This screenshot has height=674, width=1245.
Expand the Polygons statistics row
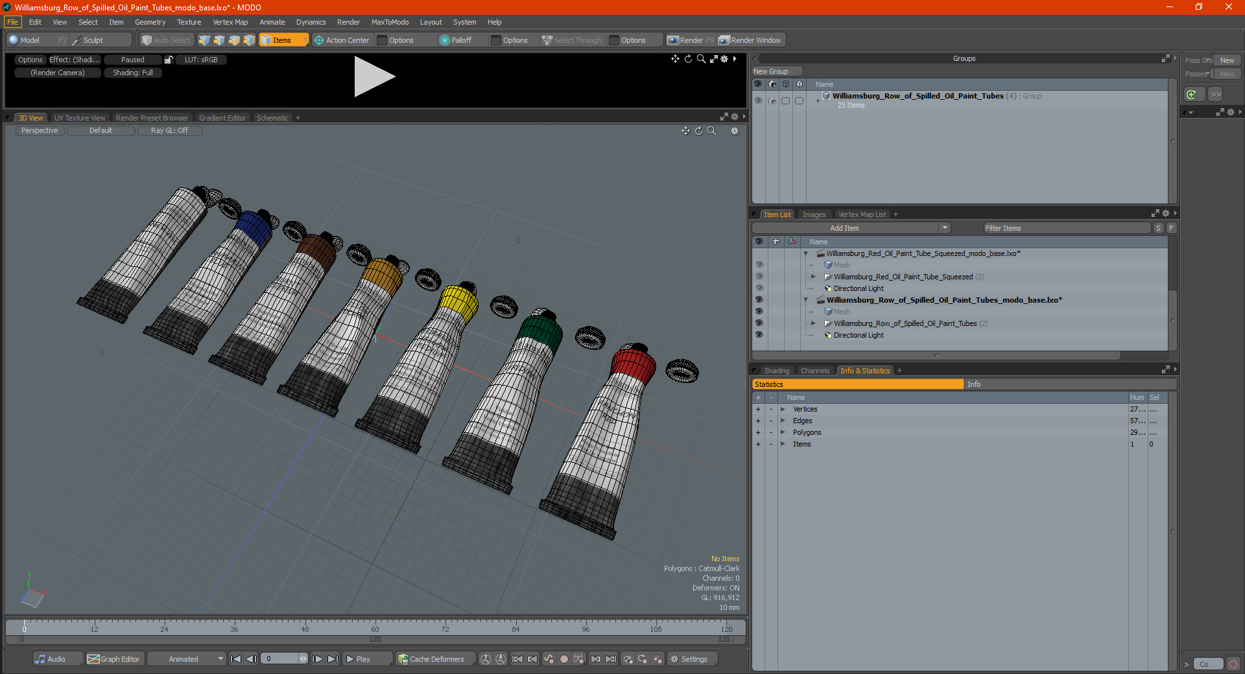pos(783,433)
